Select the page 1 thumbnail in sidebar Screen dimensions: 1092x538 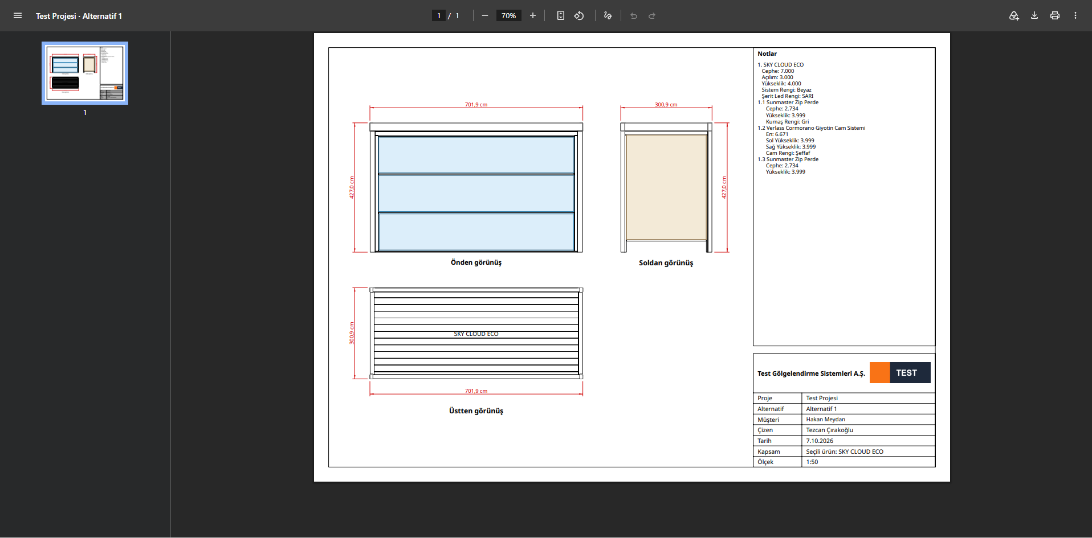click(x=85, y=73)
